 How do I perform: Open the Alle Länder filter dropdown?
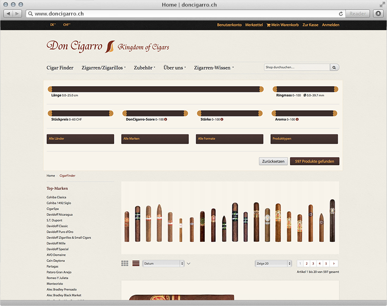[x=81, y=139]
